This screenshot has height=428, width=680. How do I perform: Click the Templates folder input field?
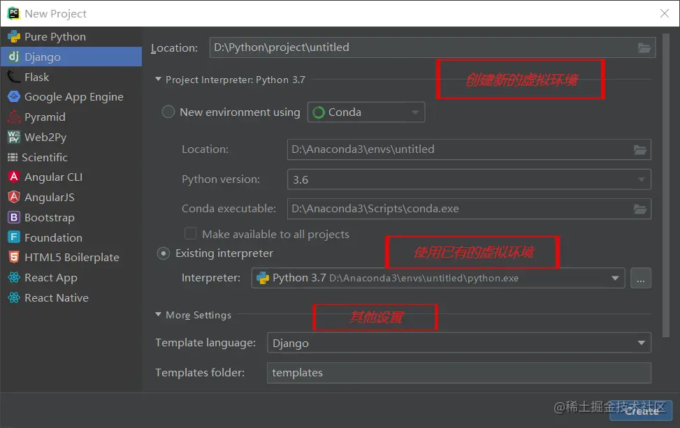[x=459, y=373]
